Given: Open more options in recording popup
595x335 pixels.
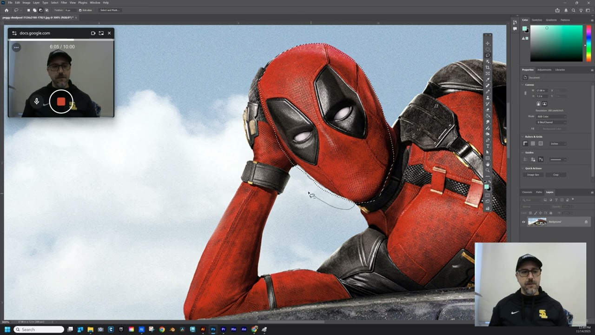Looking at the screenshot, I should 16,47.
